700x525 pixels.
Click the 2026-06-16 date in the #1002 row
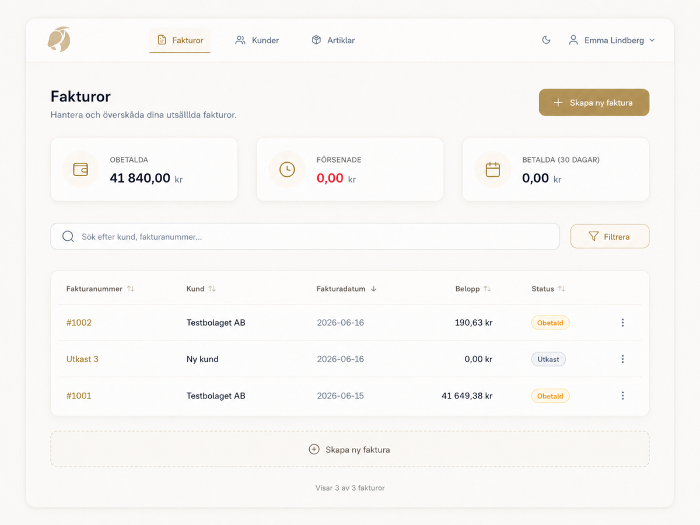pos(340,323)
